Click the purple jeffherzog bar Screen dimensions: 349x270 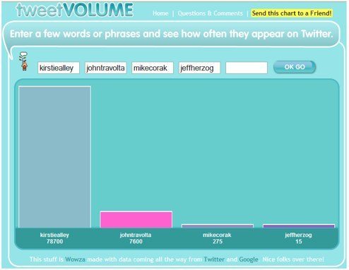click(299, 226)
